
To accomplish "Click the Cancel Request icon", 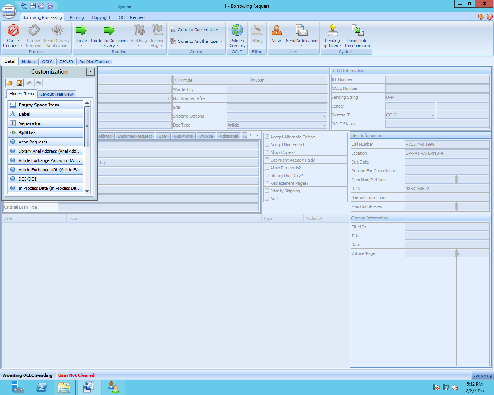I will (x=13, y=30).
